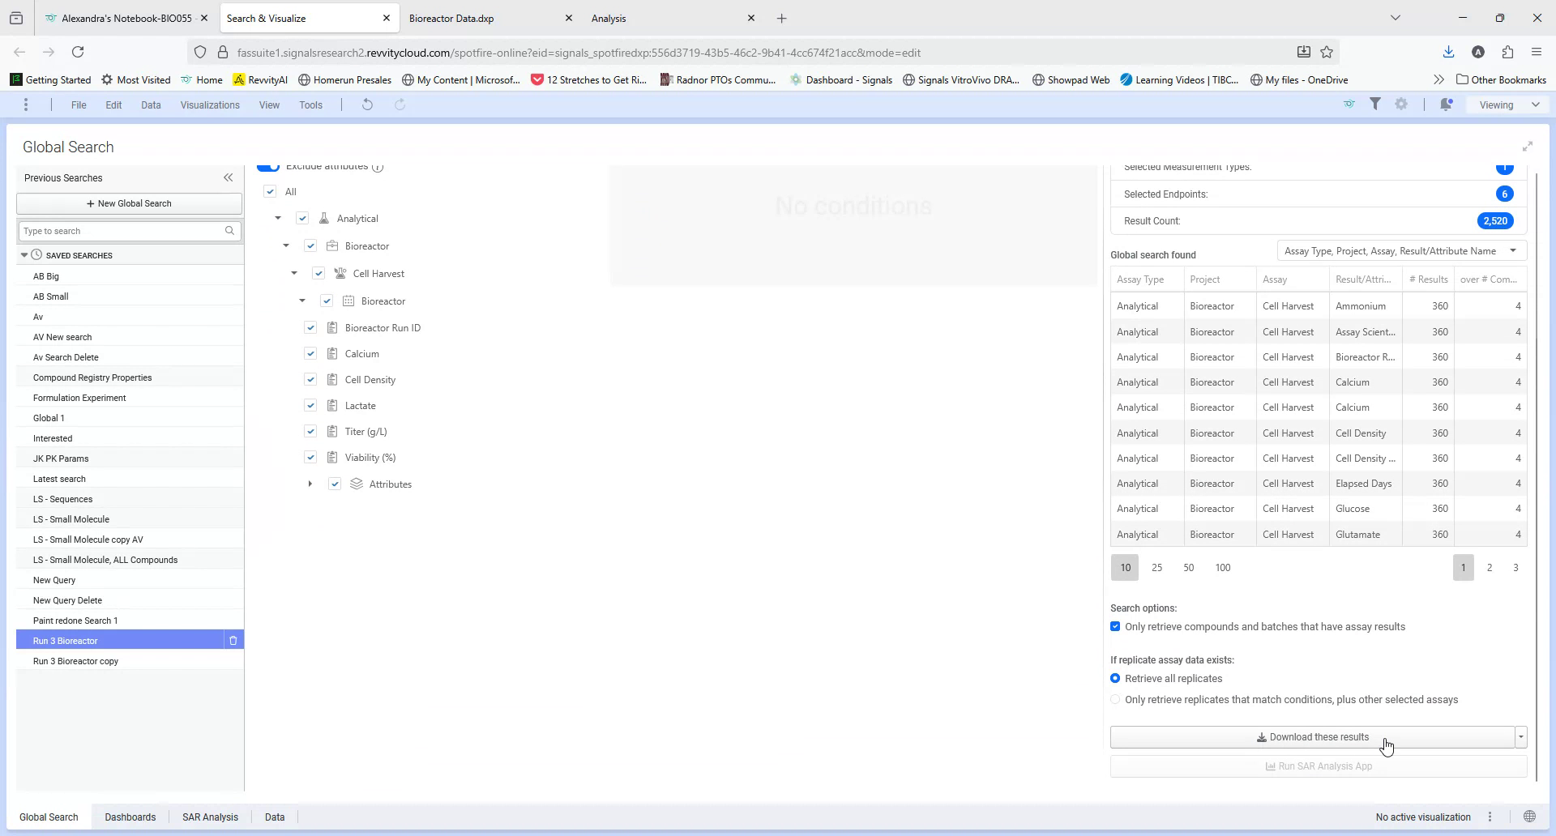The image size is (1556, 836).
Task: Disable the Exclude attributes toggle
Action: [268, 165]
